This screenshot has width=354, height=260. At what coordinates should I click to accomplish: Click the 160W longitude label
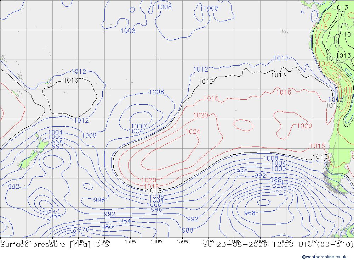click(x=104, y=242)
